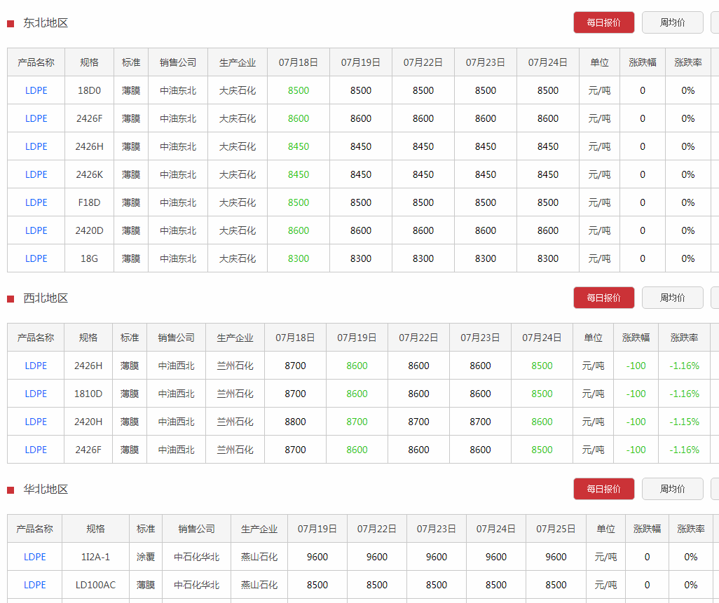Click 涨跌率 header in 西北 table
This screenshot has height=603, width=719.
[x=684, y=338]
